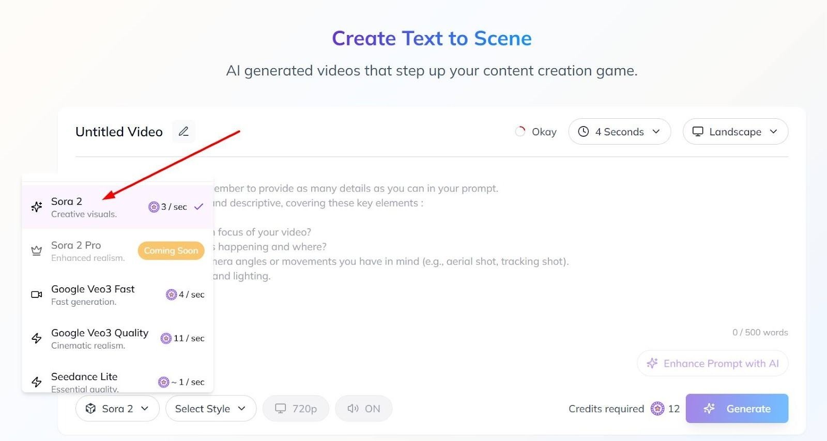
Task: Click the camera icon beside Google Veo3 Fast
Action: pos(37,294)
